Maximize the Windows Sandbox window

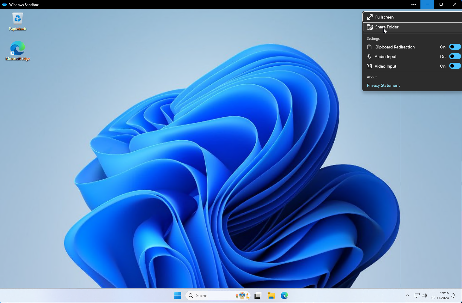point(441,4)
